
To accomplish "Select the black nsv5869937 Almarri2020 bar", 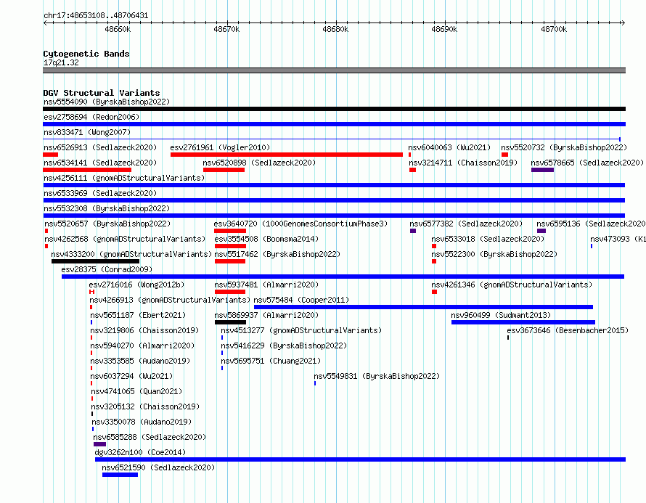I will coord(230,322).
